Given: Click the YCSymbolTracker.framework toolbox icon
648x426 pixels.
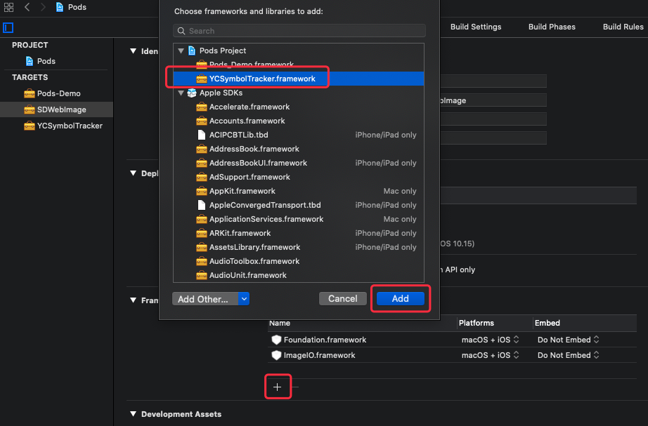Looking at the screenshot, I should pos(202,79).
